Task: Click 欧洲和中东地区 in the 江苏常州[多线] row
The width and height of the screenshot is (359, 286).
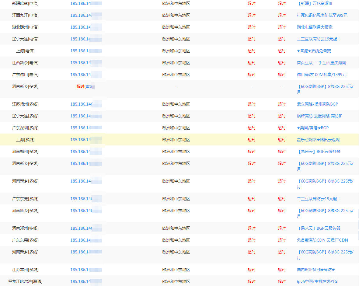Action: [176, 270]
